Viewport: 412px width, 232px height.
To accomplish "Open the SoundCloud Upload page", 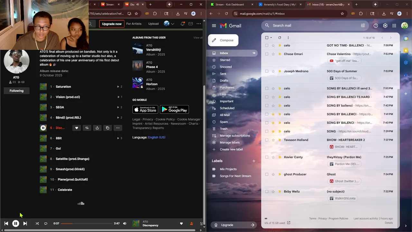I will pos(153,24).
